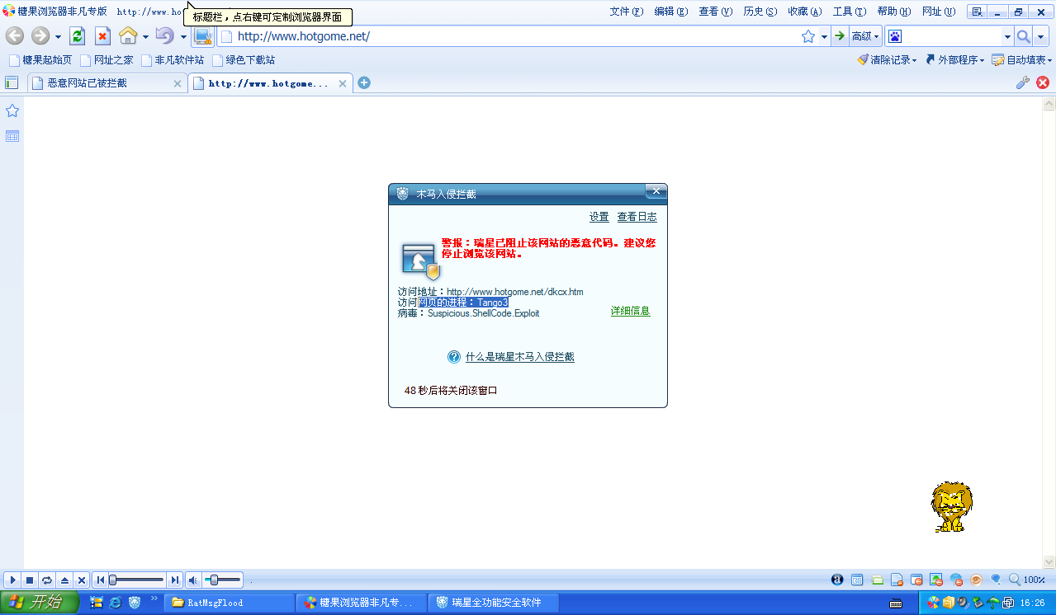Image resolution: width=1056 pixels, height=615 pixels.
Task: Toggle repeat in the media bar
Action: (x=47, y=580)
